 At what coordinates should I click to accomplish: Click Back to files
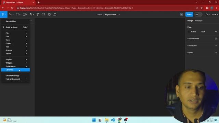click(11, 21)
